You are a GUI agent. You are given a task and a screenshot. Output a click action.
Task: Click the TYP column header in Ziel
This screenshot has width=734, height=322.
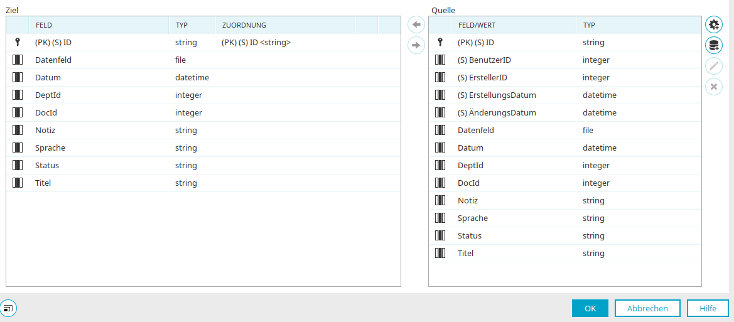point(192,25)
